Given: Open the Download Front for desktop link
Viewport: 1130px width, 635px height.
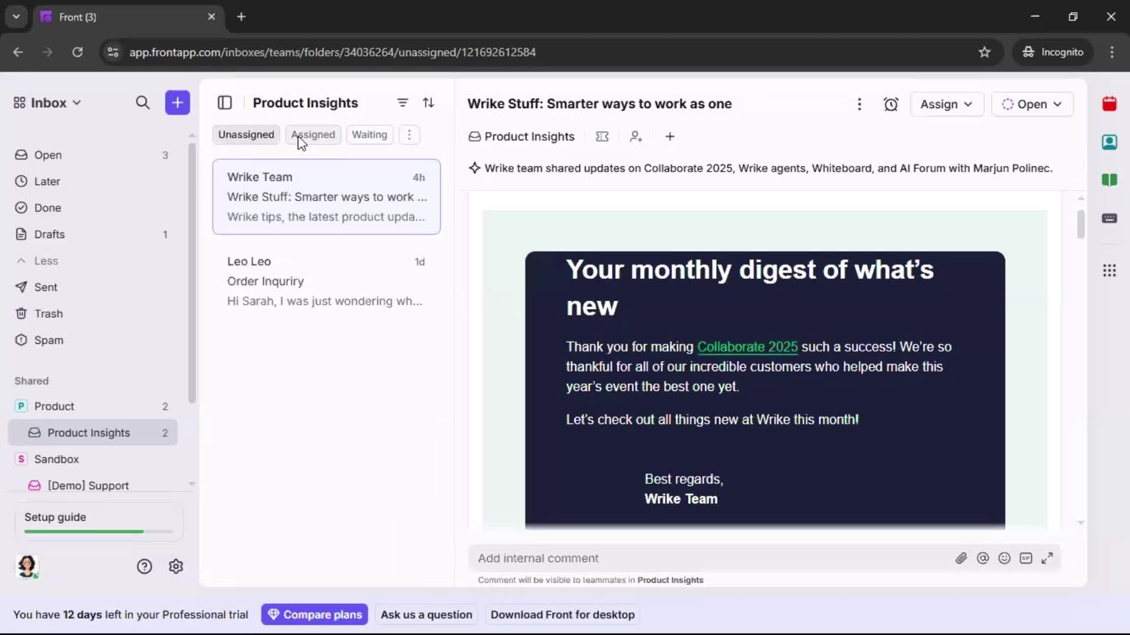Looking at the screenshot, I should coord(562,614).
